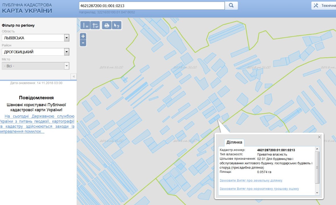336x205 pixels.
Task: Click the magnifier search button
Action: tap(231, 5)
